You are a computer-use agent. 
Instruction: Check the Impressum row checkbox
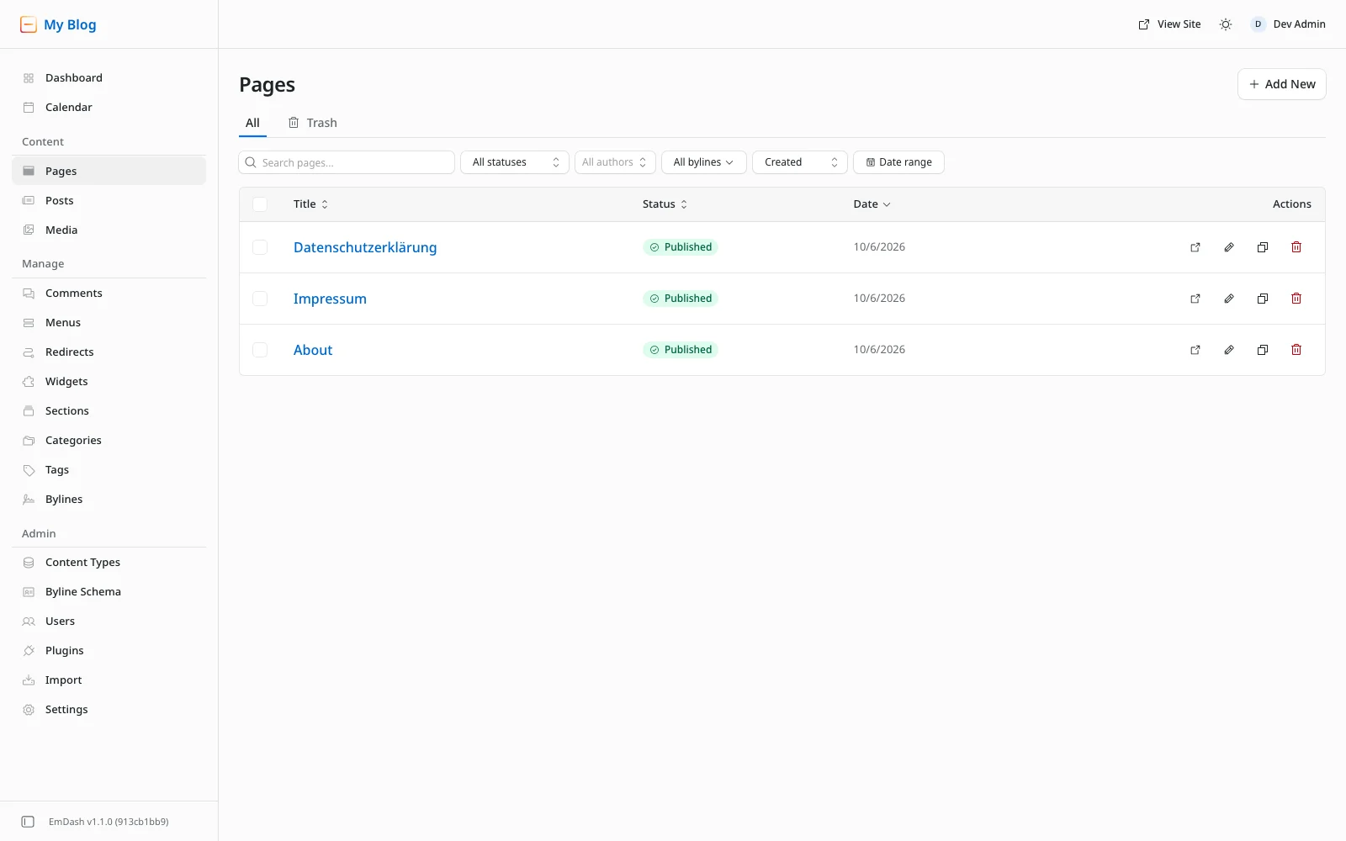tap(260, 299)
